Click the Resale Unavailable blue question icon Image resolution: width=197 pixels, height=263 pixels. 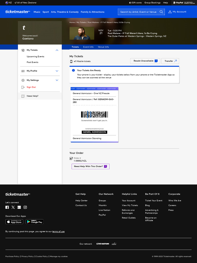(156, 61)
